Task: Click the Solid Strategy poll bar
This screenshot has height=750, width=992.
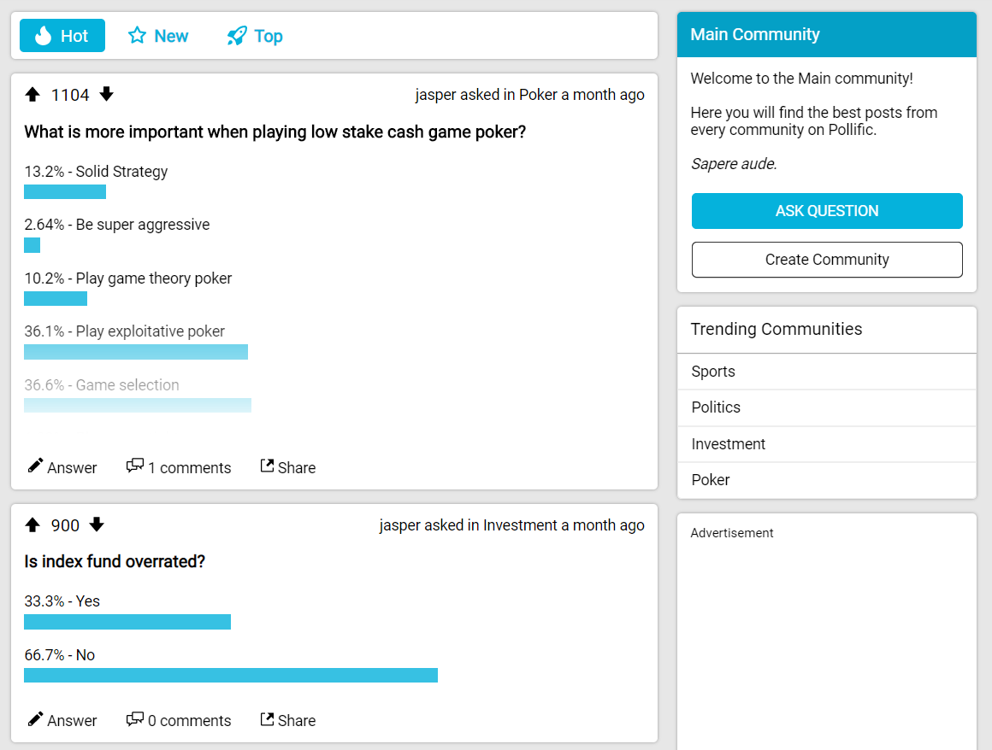Action: click(65, 192)
